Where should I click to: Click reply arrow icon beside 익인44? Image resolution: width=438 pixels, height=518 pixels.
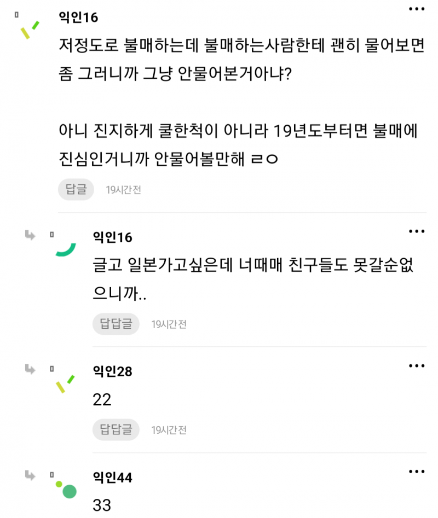30,475
